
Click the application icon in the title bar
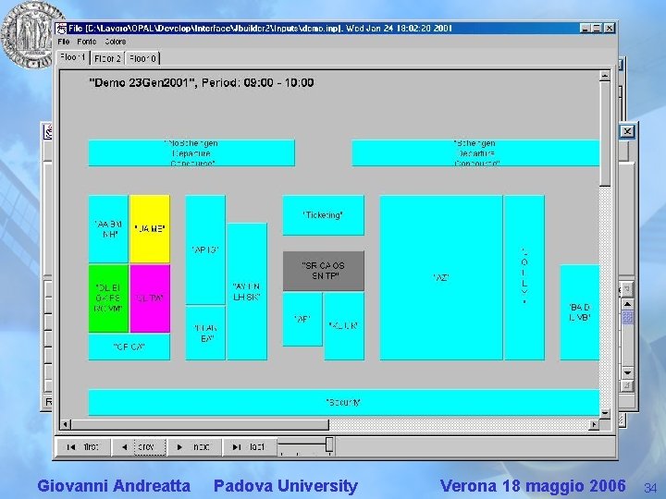(61, 29)
